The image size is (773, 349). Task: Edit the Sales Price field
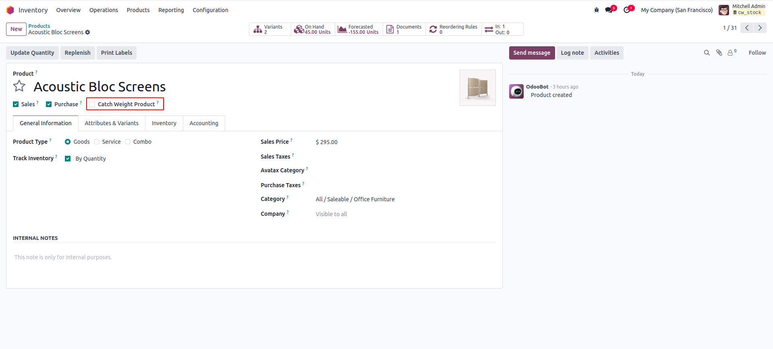(x=405, y=142)
